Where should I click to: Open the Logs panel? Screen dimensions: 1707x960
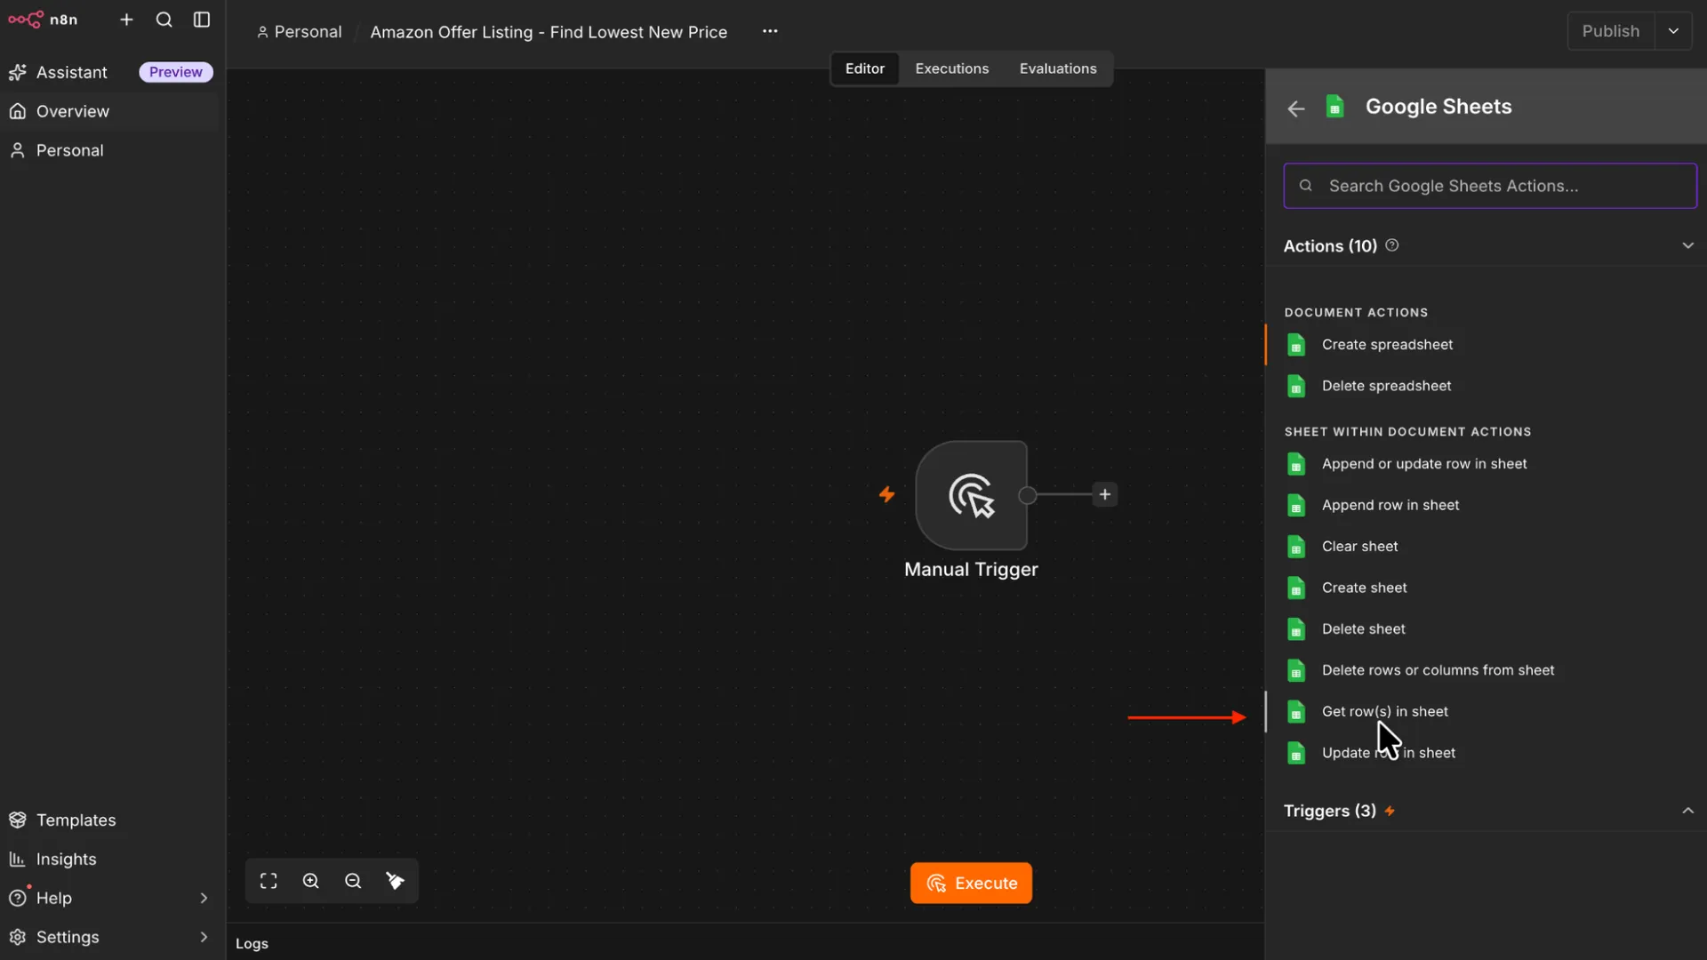tap(252, 943)
